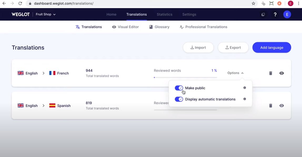Image resolution: width=302 pixels, height=157 pixels.
Task: Click the trash icon for Spanish translation
Action: (271, 106)
